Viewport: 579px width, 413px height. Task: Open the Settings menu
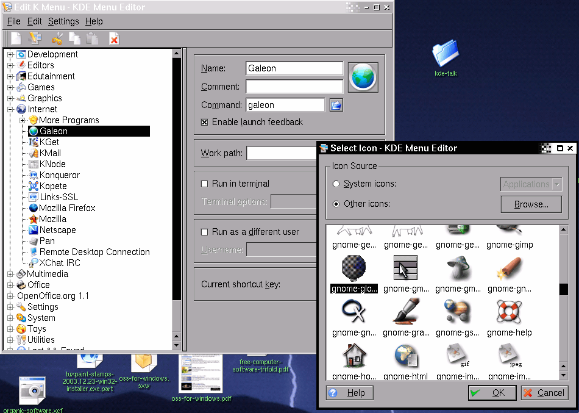(x=63, y=21)
